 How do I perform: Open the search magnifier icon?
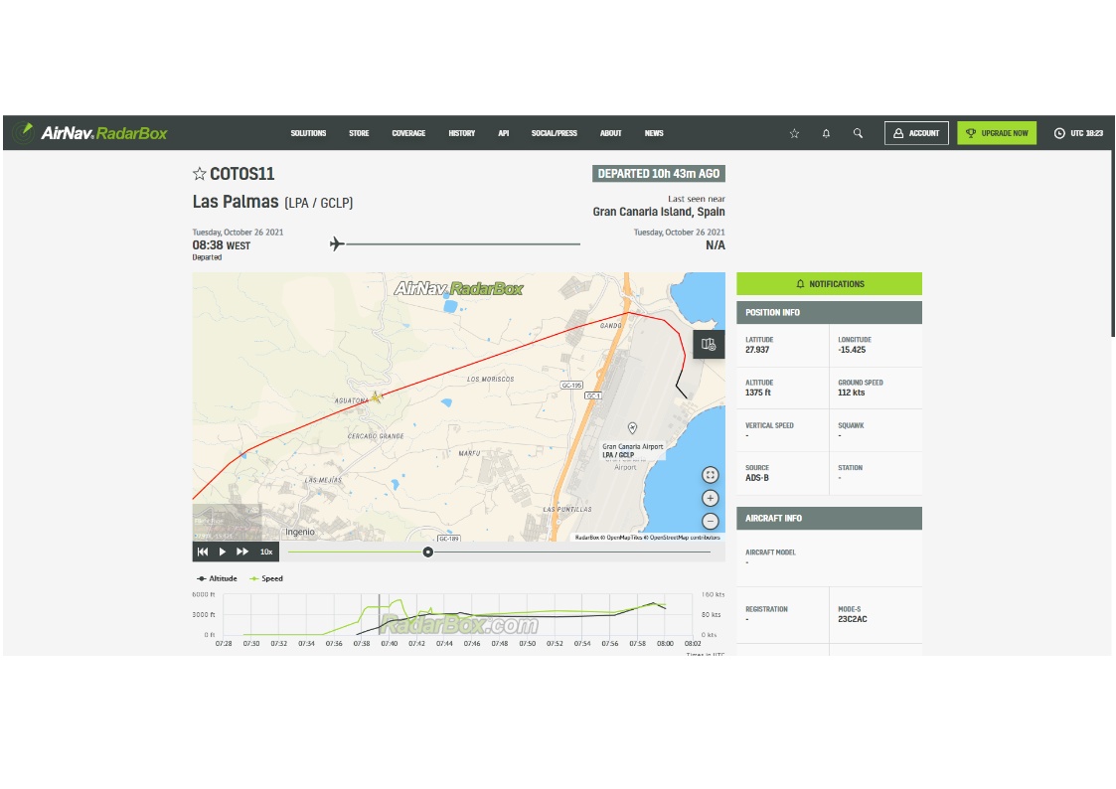pyautogui.click(x=858, y=133)
